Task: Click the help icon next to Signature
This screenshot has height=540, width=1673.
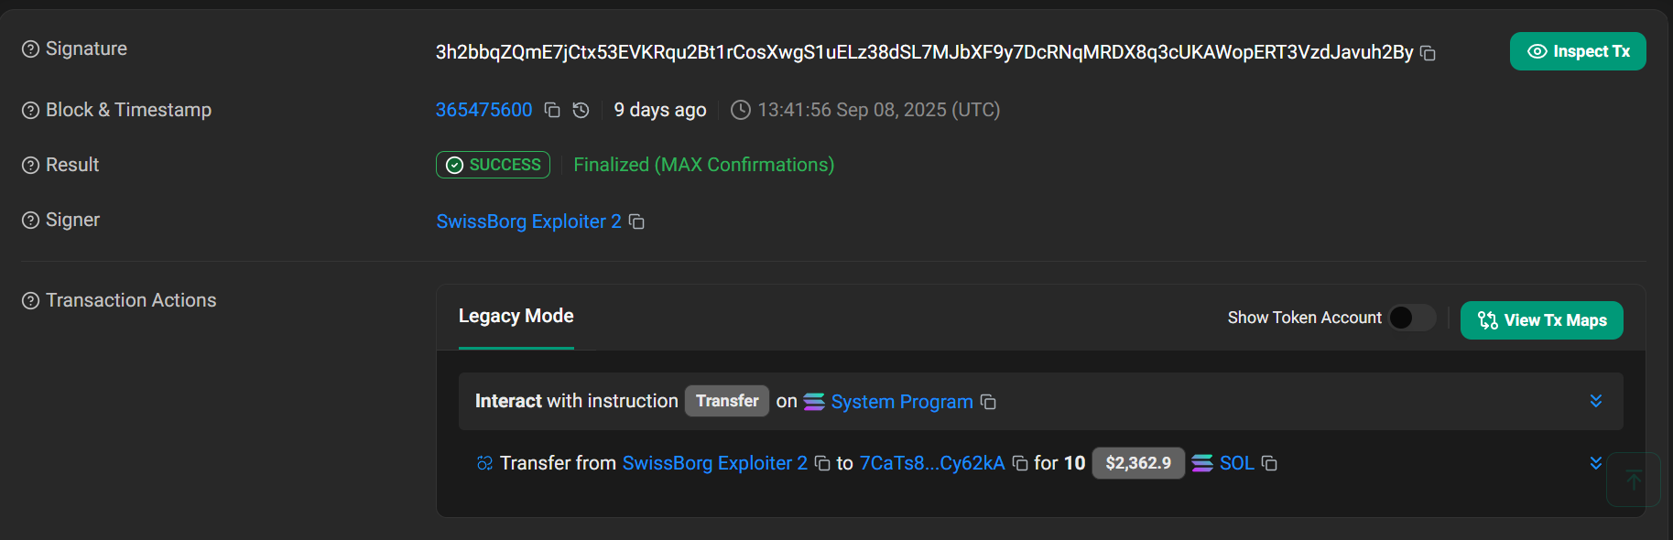Action: tap(30, 49)
